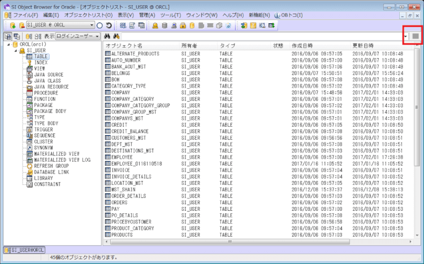The width and height of the screenshot is (424, 264).
Task: Open the オブジェクトリスト(O) menu
Action: click(88, 15)
